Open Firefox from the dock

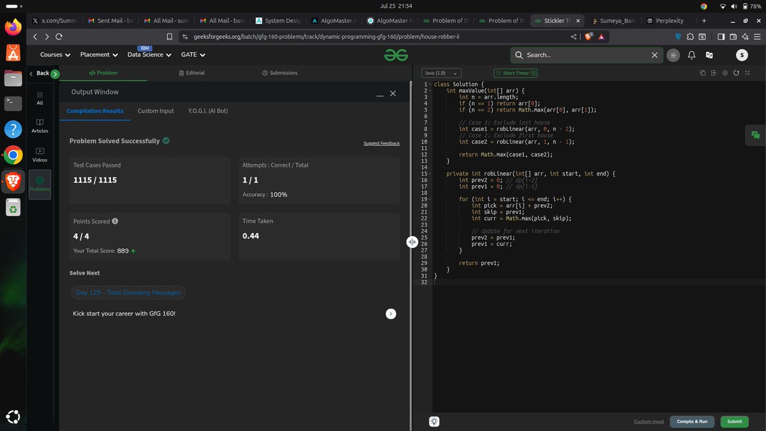pyautogui.click(x=13, y=27)
